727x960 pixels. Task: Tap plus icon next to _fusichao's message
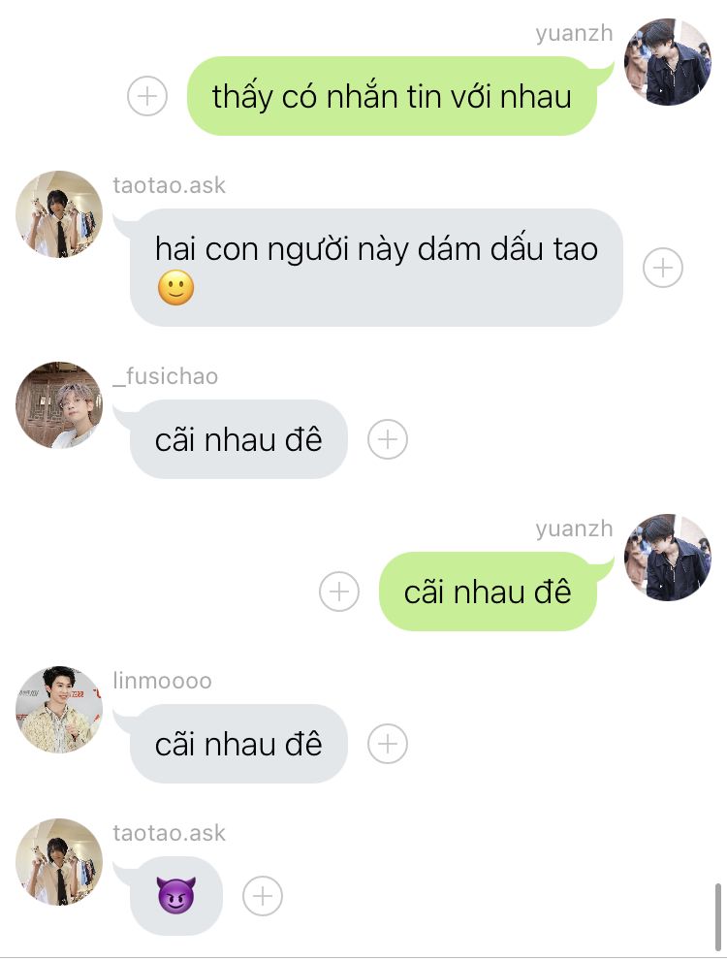[388, 439]
